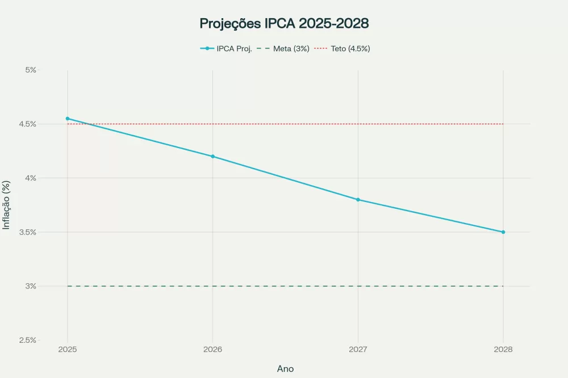The image size is (568, 378).
Task: Click the 4% y-axis tick label
Action: click(x=30, y=178)
